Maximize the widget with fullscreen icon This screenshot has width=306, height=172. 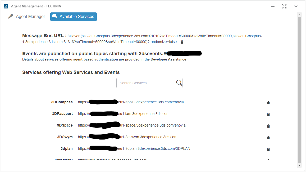(x=284, y=6)
